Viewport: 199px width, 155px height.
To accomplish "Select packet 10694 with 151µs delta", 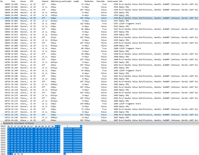I will click(99, 37).
